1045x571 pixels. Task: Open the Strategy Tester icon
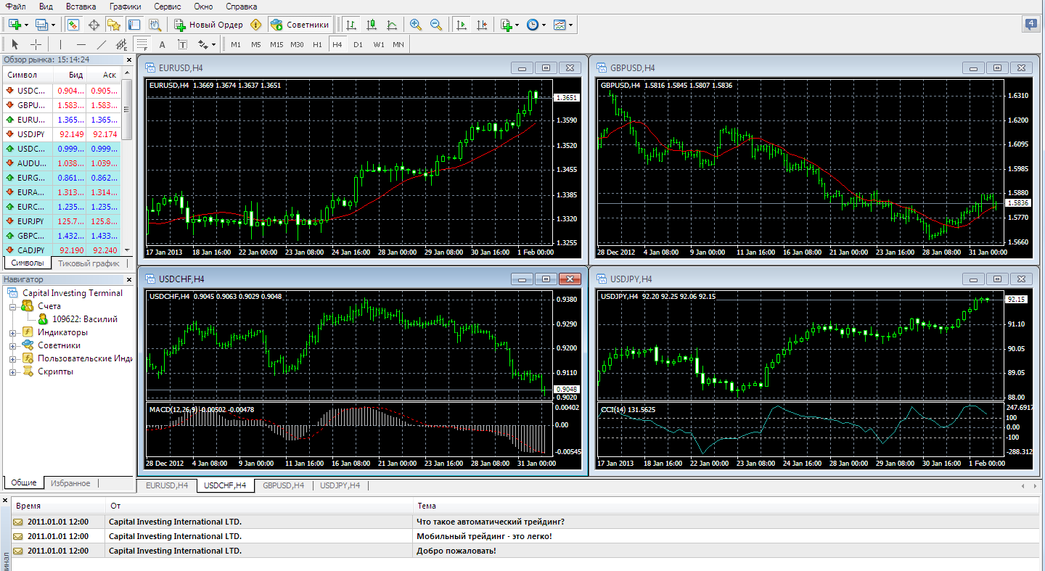point(155,25)
